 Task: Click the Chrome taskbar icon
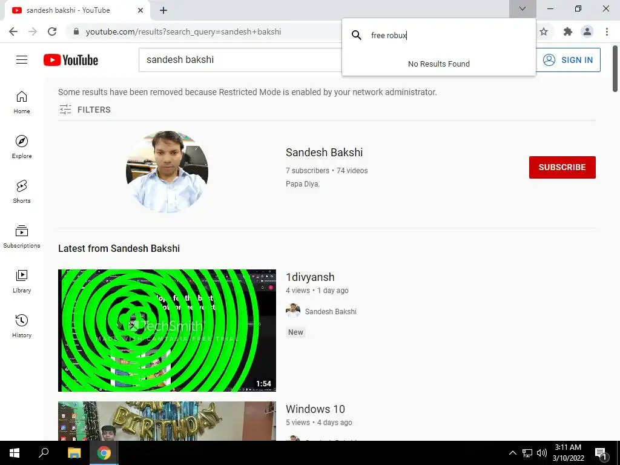tap(104, 453)
